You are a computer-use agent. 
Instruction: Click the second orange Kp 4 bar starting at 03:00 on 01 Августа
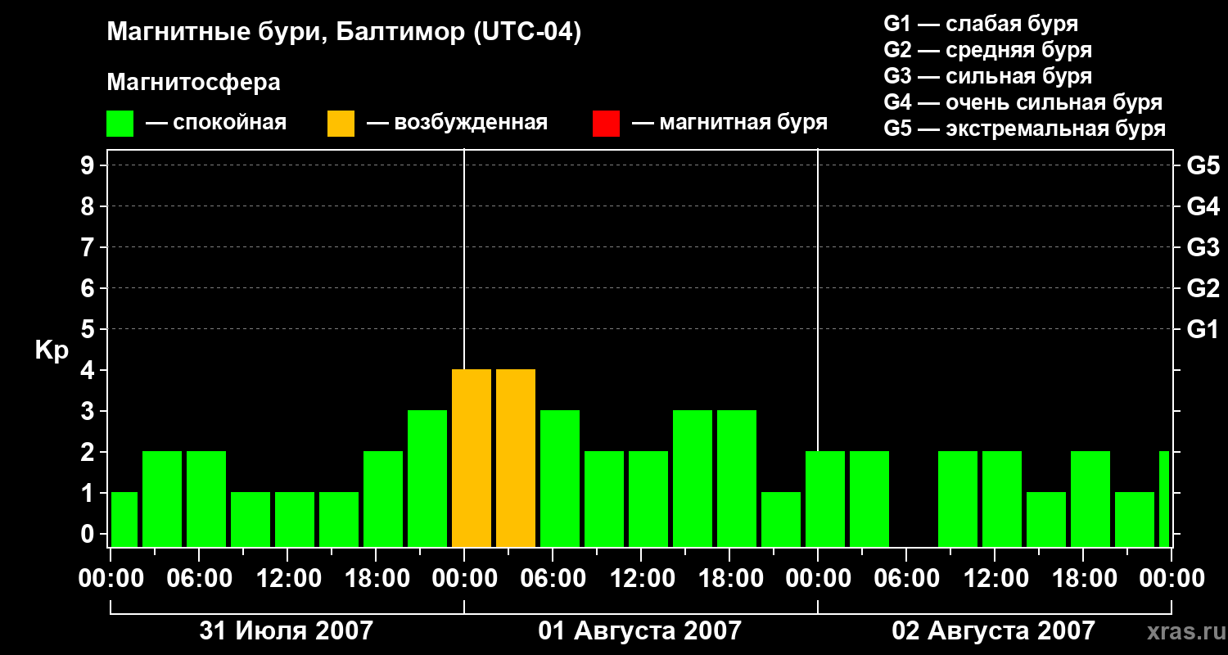coord(516,458)
